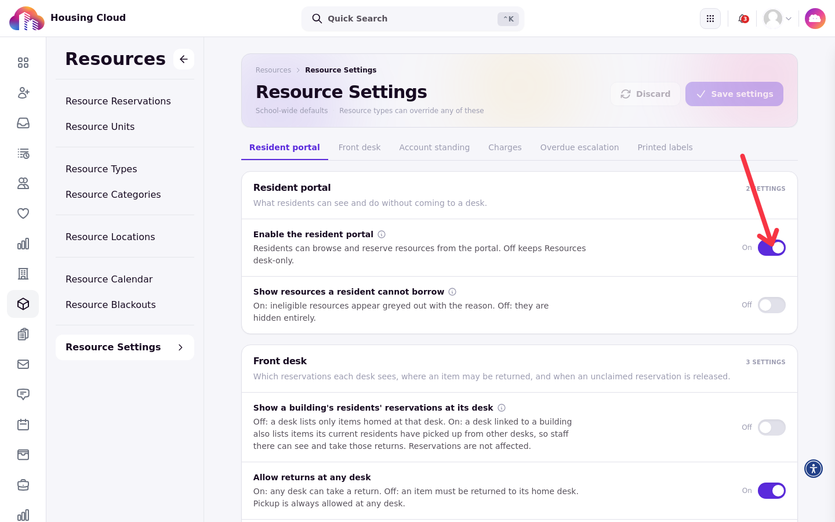Open the people group sidebar icon
This screenshot has width=835, height=522.
coord(23,183)
